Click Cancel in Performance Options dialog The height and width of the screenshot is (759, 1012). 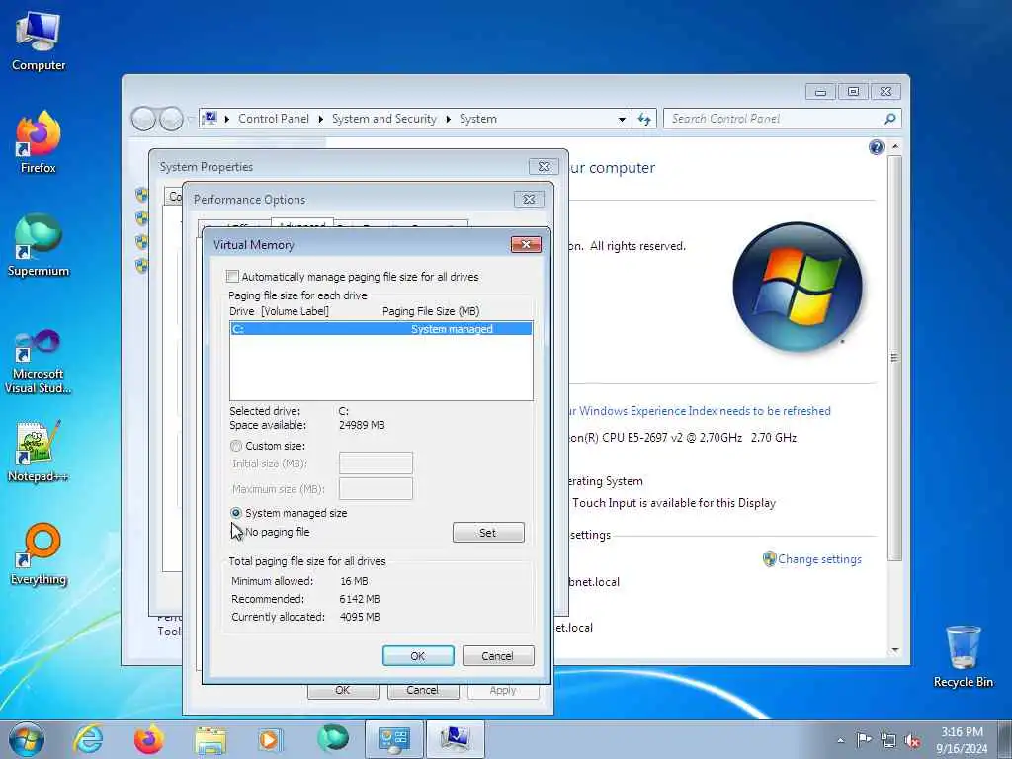(423, 691)
